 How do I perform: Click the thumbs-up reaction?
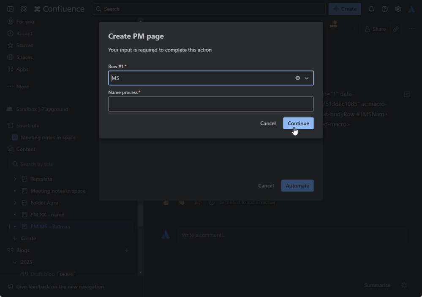tap(166, 203)
